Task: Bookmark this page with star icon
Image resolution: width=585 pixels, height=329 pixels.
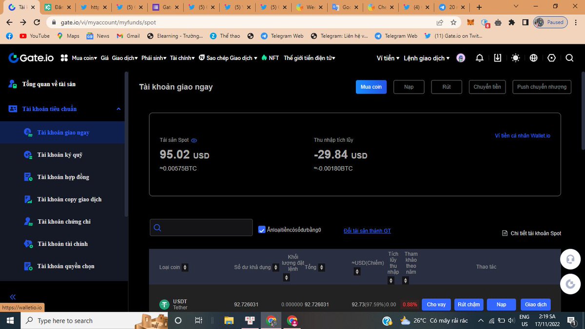Action: [x=453, y=22]
